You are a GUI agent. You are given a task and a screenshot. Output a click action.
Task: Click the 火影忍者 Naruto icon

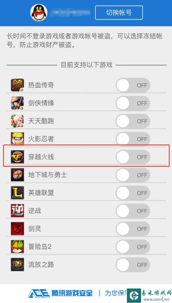click(17, 139)
